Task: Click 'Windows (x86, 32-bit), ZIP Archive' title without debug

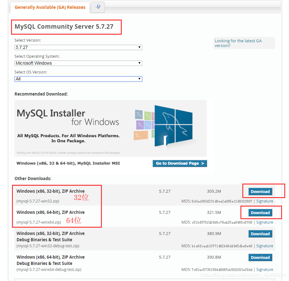Action: pos(50,191)
